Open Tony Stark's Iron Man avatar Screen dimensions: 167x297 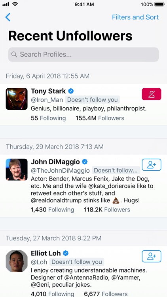click(x=17, y=99)
